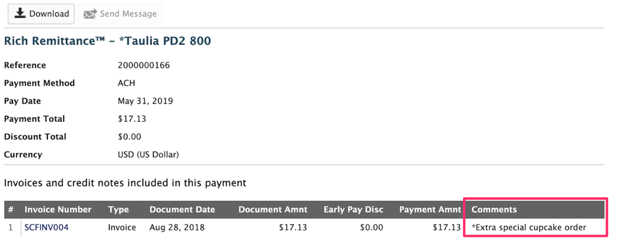This screenshot has height=247, width=617.
Task: Click the ACH payment method value
Action: (x=126, y=83)
